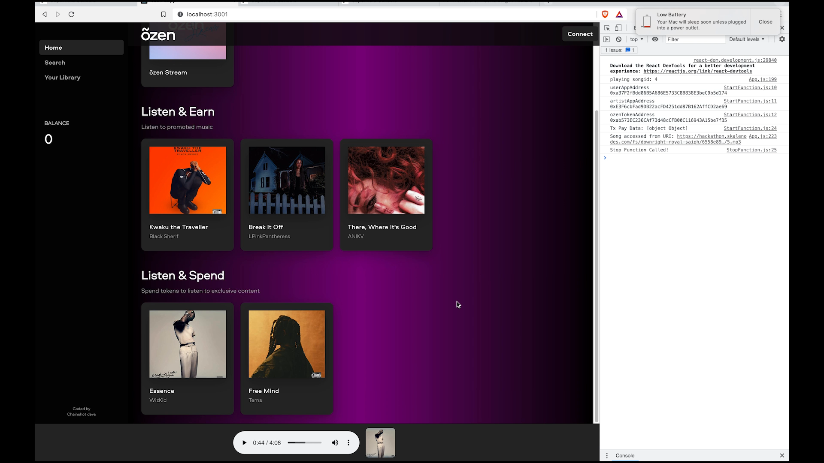
Task: Click the browser back arrow
Action: (x=44, y=14)
